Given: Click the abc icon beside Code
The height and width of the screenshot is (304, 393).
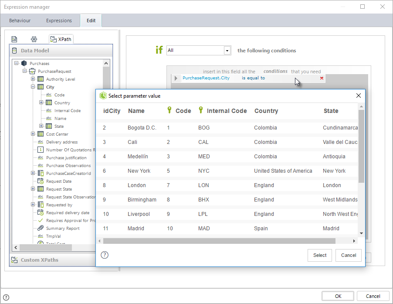Looking at the screenshot, I should coord(49,95).
